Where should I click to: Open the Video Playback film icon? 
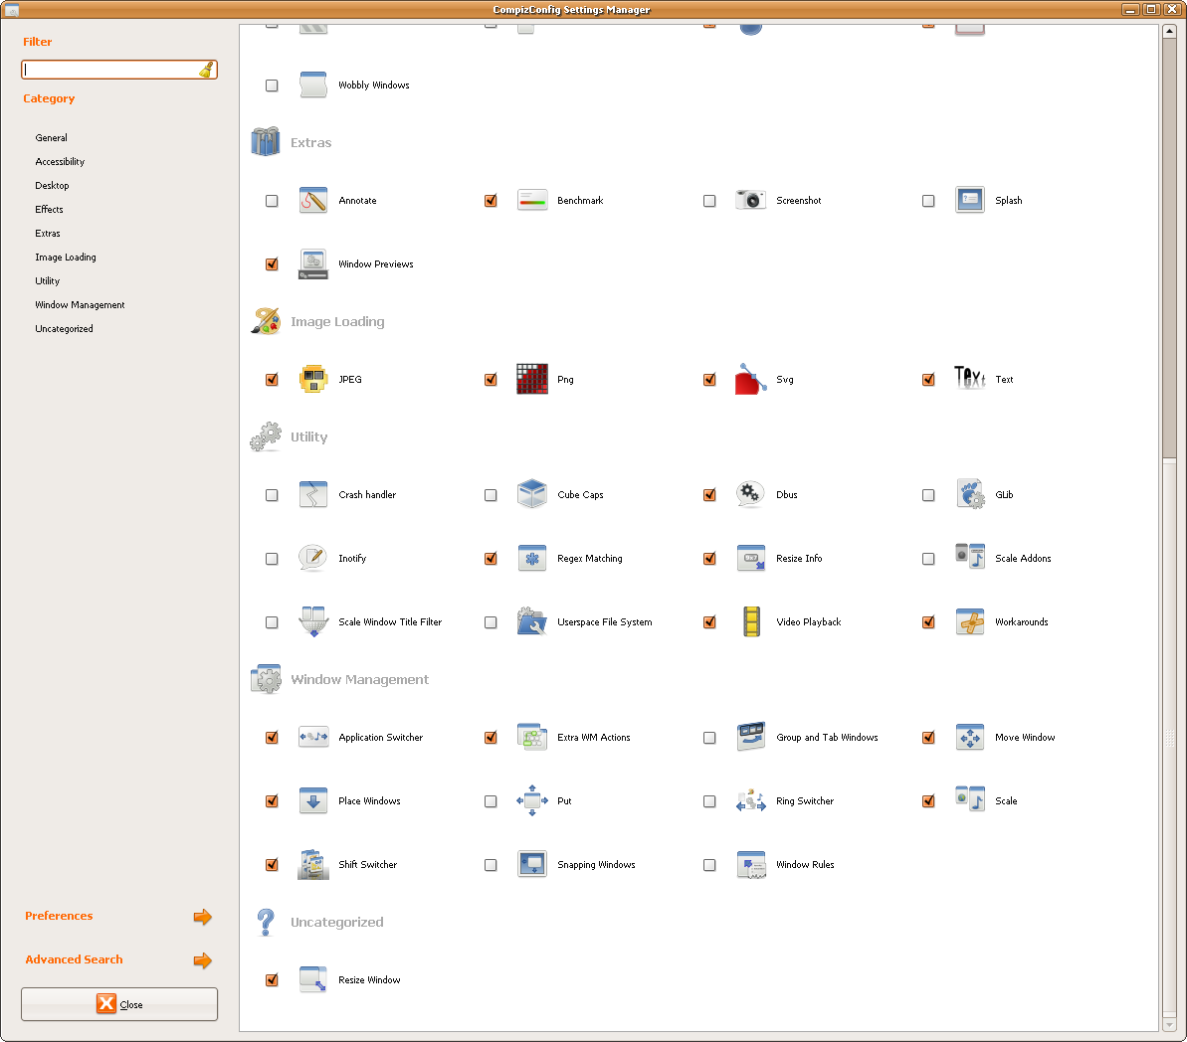[x=751, y=622]
